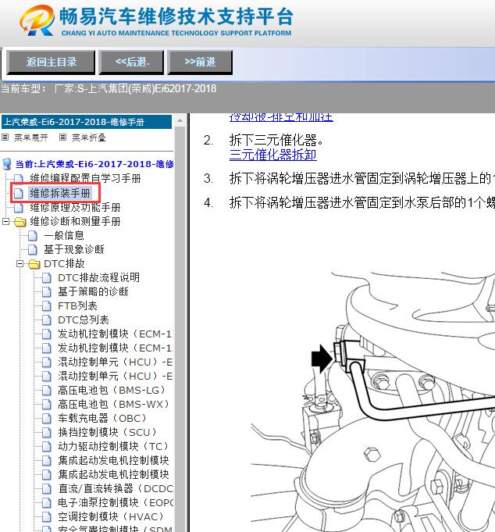This screenshot has height=532, width=495.
Task: Open 空调控制模块（HVAC）
Action: [x=111, y=516]
